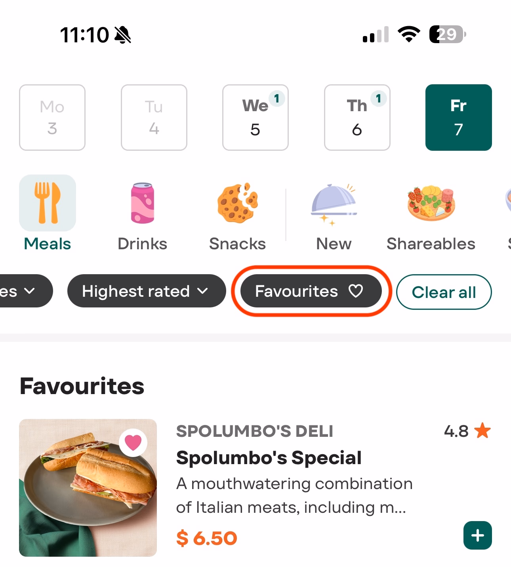Unfavourite Spolumbo's Special with pink heart
511x567 pixels.
[x=133, y=442]
